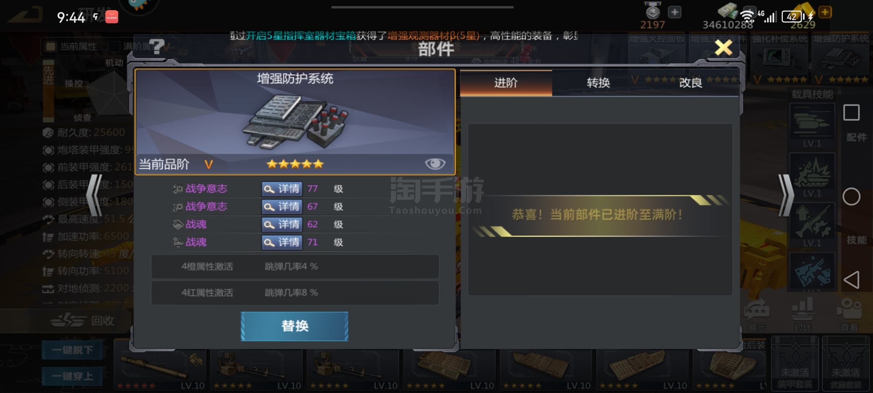Tap the Android home circle icon
873x393 pixels.
click(x=852, y=197)
